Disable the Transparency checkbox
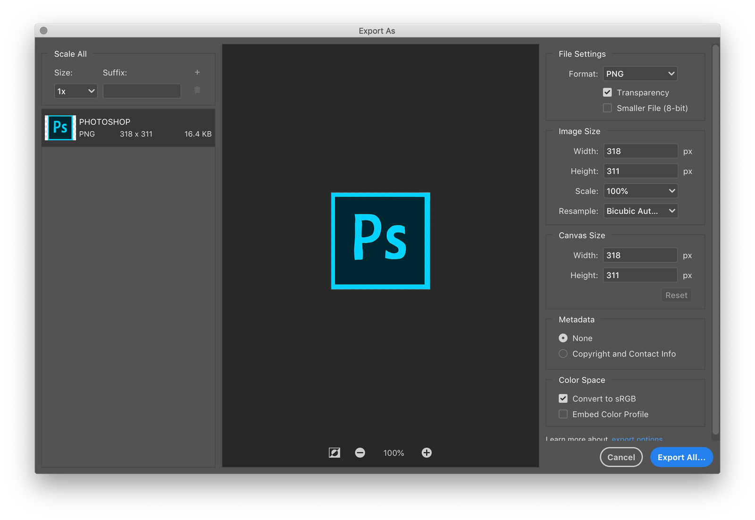Viewport: 755px width, 520px height. (x=607, y=93)
